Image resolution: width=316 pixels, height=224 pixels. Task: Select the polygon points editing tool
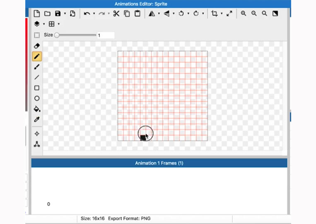tap(37, 144)
